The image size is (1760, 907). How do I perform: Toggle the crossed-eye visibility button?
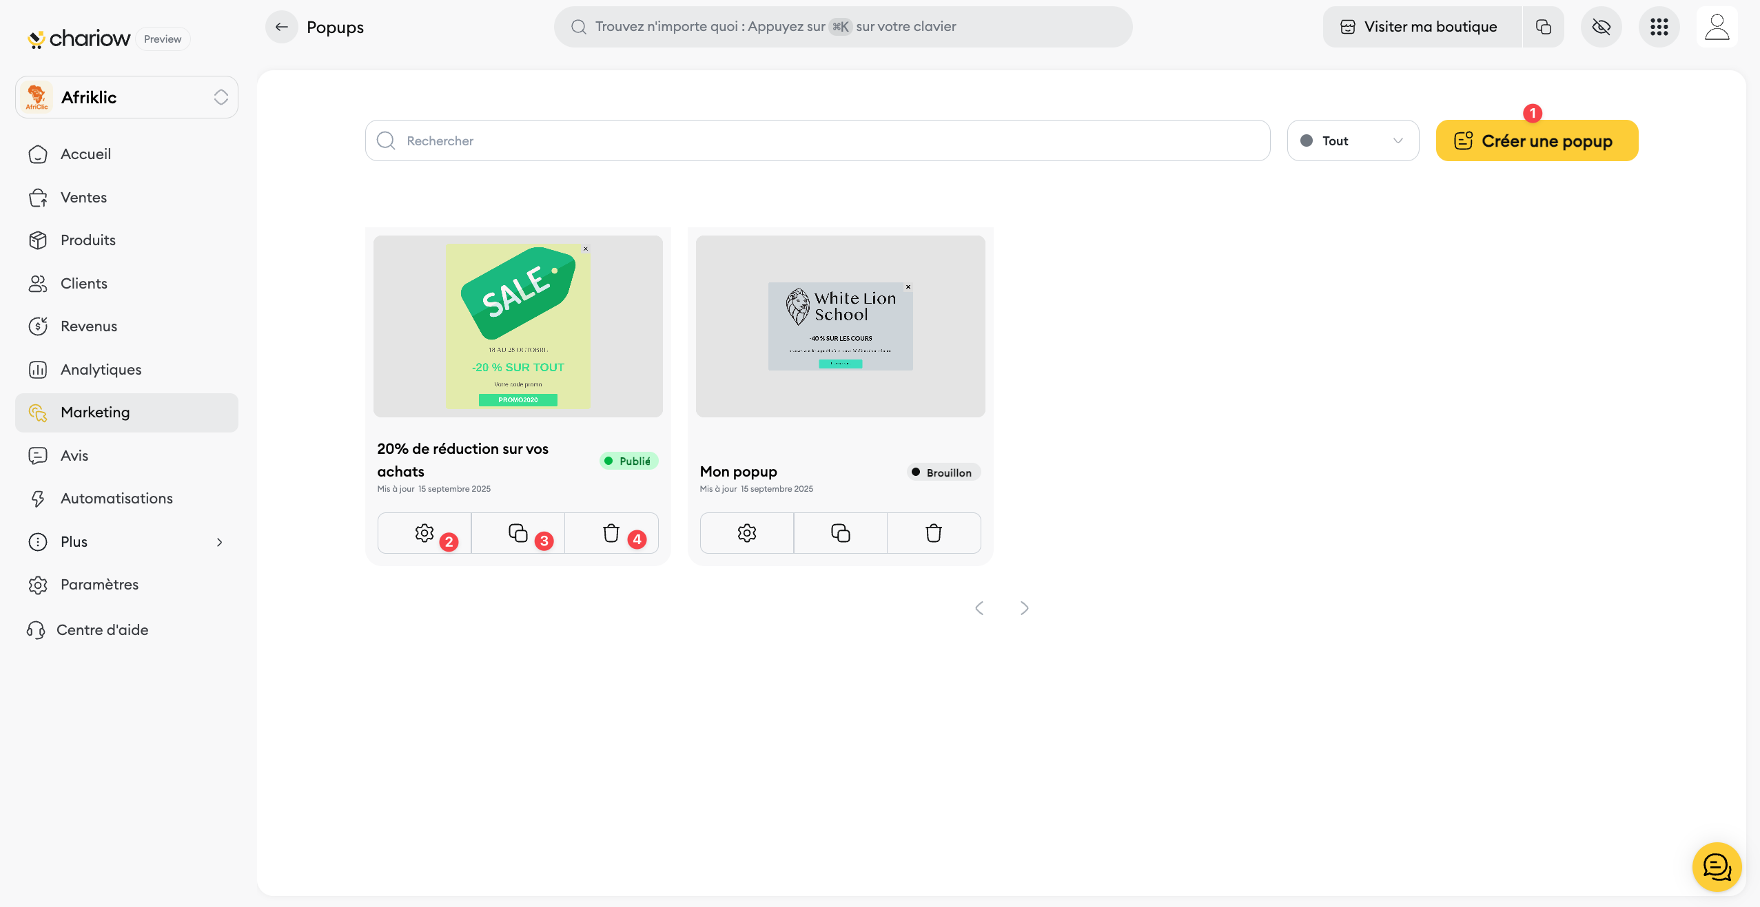coord(1601,27)
